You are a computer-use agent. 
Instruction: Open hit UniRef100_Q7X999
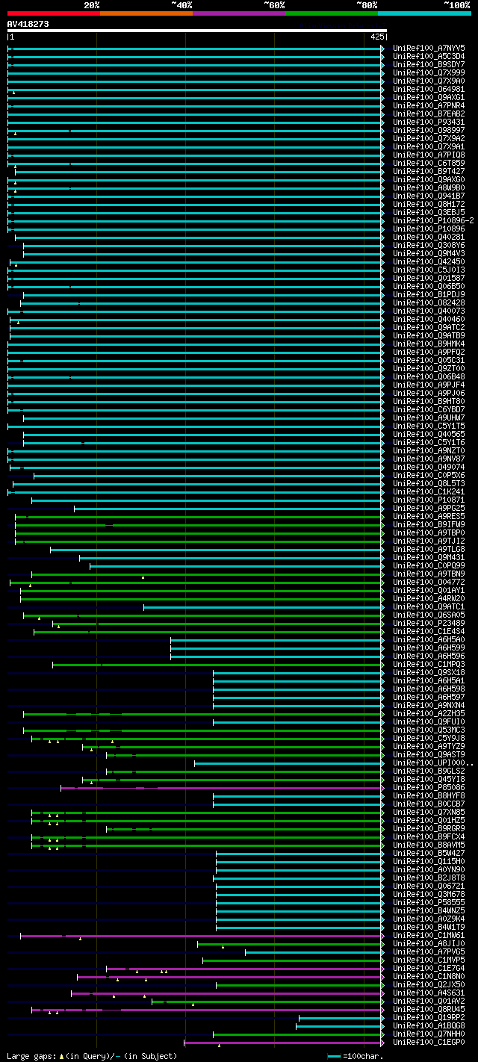click(x=429, y=72)
